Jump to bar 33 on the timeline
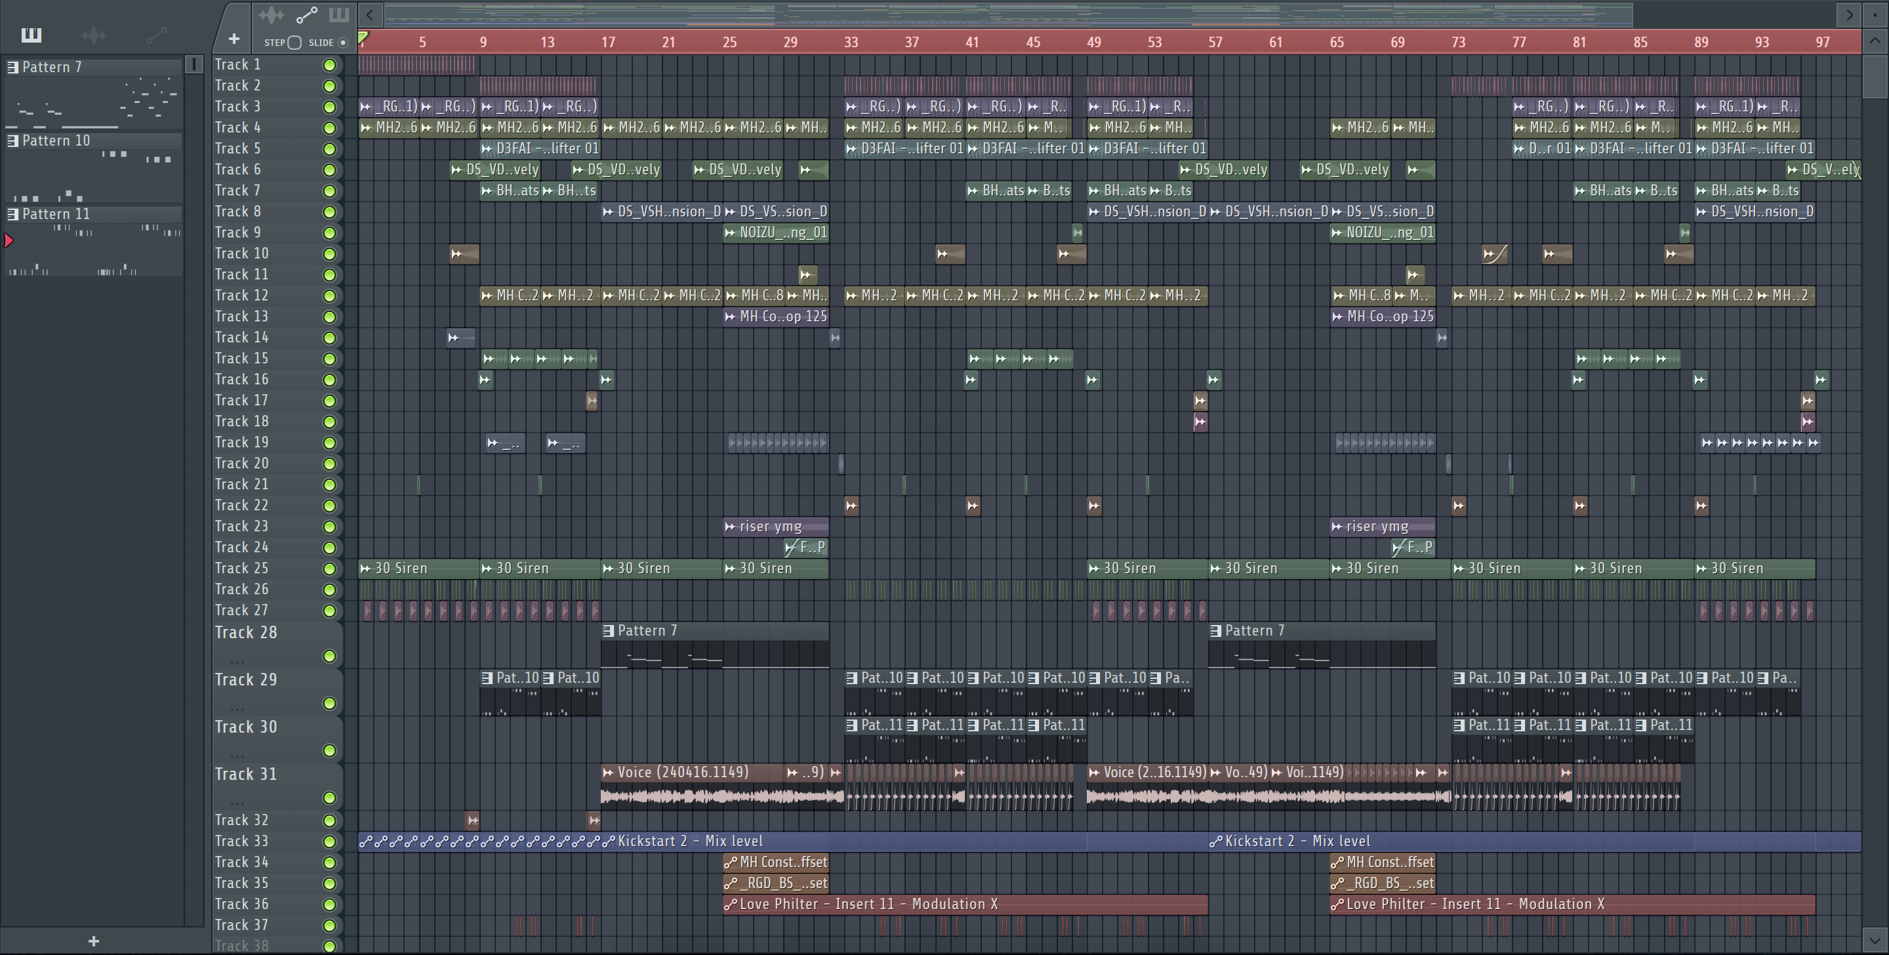This screenshot has height=955, width=1889. [x=851, y=43]
